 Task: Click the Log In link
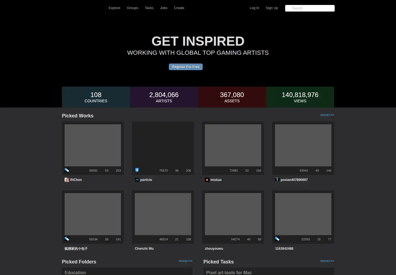pos(254,8)
